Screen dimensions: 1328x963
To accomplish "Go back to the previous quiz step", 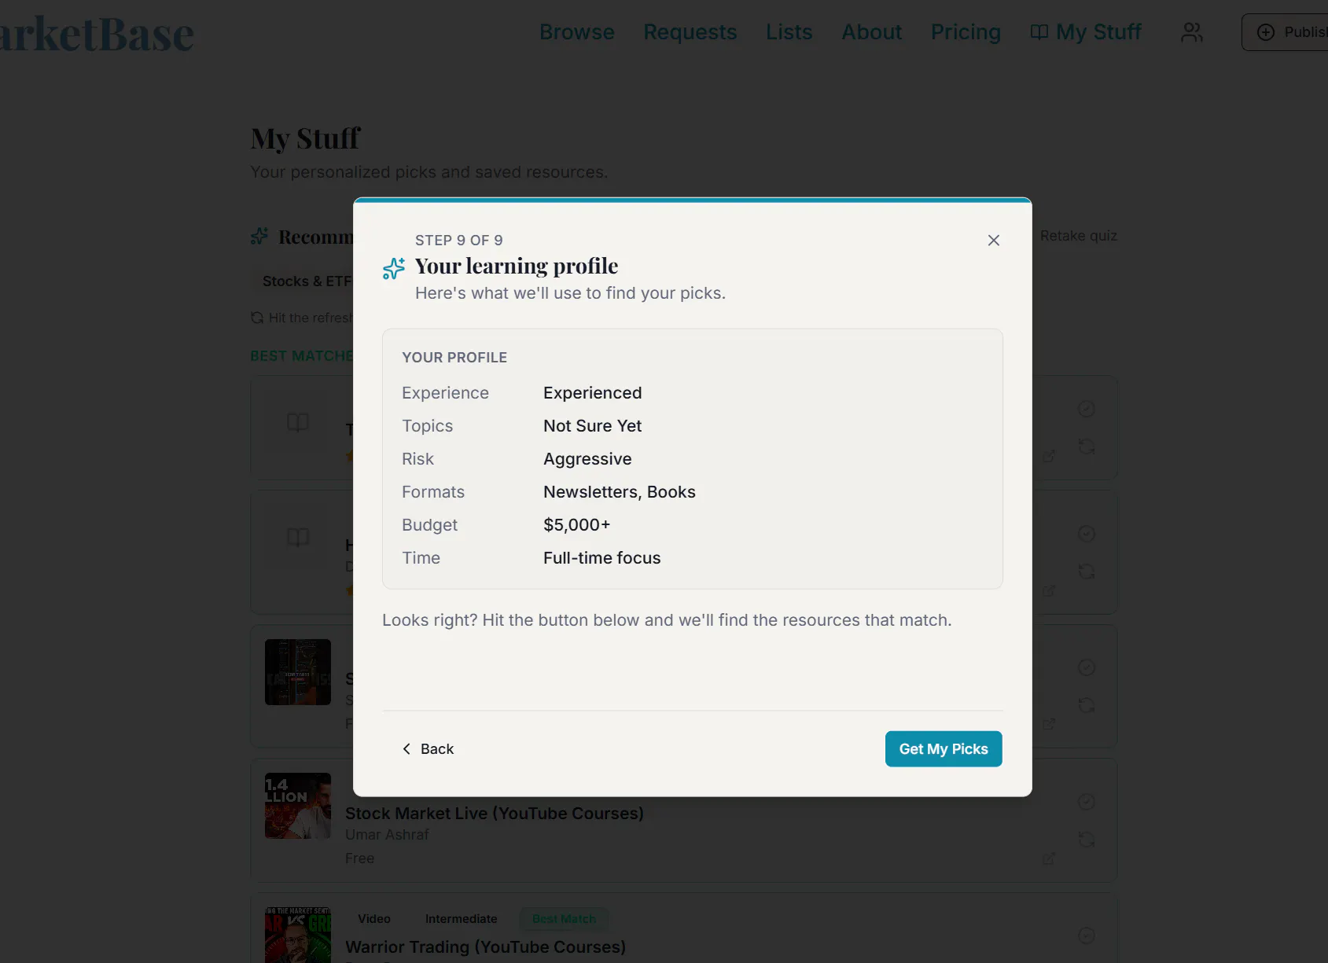I will 428,749.
